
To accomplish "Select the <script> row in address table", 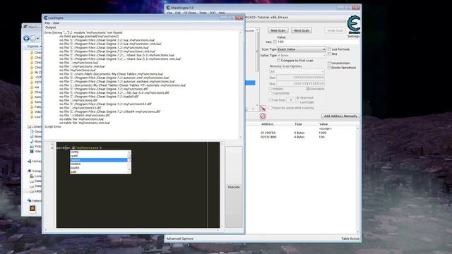I will click(x=302, y=128).
